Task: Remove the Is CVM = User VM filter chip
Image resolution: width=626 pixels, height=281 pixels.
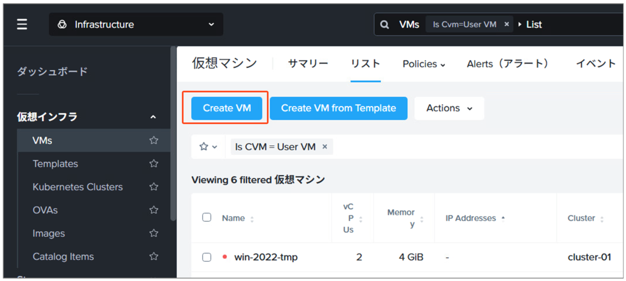Action: point(324,147)
